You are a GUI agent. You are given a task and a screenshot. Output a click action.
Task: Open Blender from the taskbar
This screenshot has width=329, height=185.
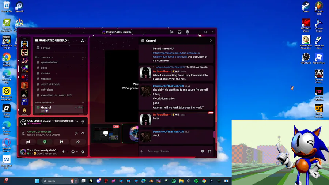click(151, 181)
